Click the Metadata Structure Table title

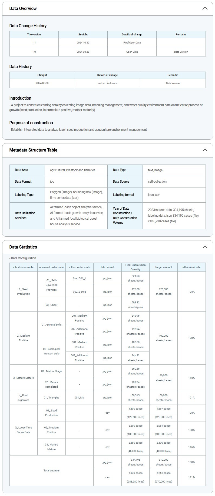coord(33,150)
